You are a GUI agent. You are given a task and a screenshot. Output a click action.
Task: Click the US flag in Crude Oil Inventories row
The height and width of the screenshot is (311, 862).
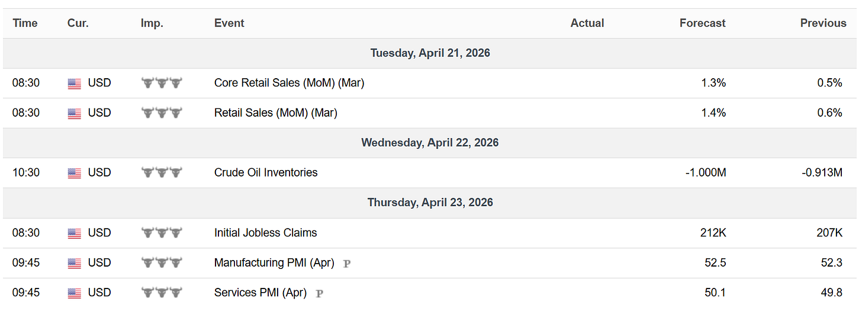(x=74, y=173)
